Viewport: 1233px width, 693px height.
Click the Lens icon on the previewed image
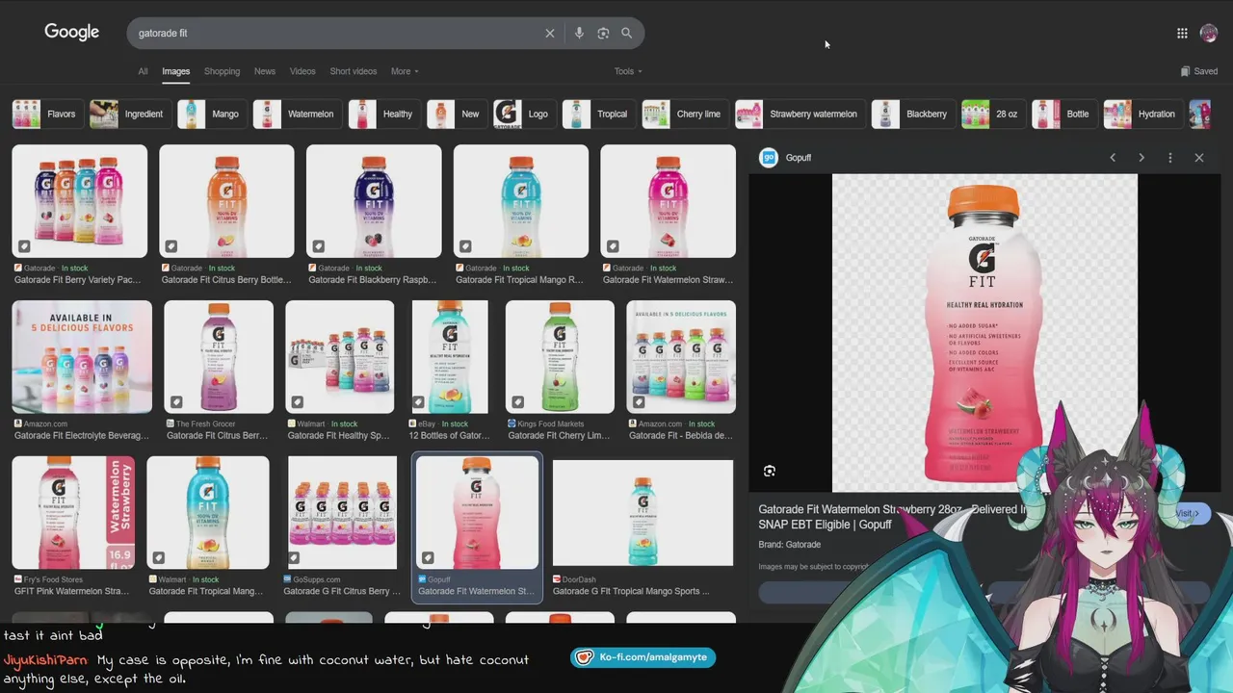tap(770, 471)
